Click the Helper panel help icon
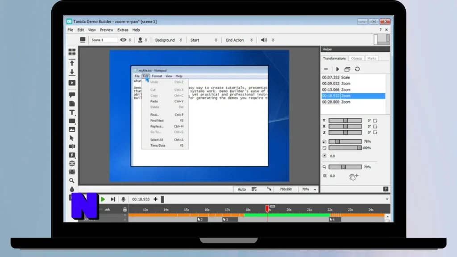 (x=386, y=189)
